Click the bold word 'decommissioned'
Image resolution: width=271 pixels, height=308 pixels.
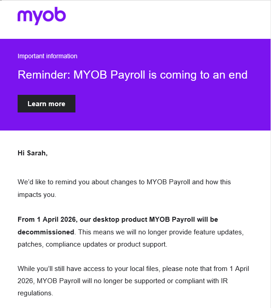[46, 232]
